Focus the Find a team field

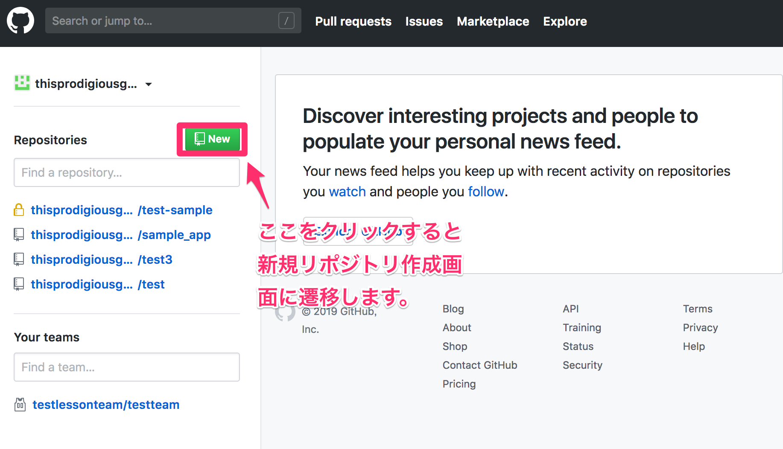pos(127,367)
